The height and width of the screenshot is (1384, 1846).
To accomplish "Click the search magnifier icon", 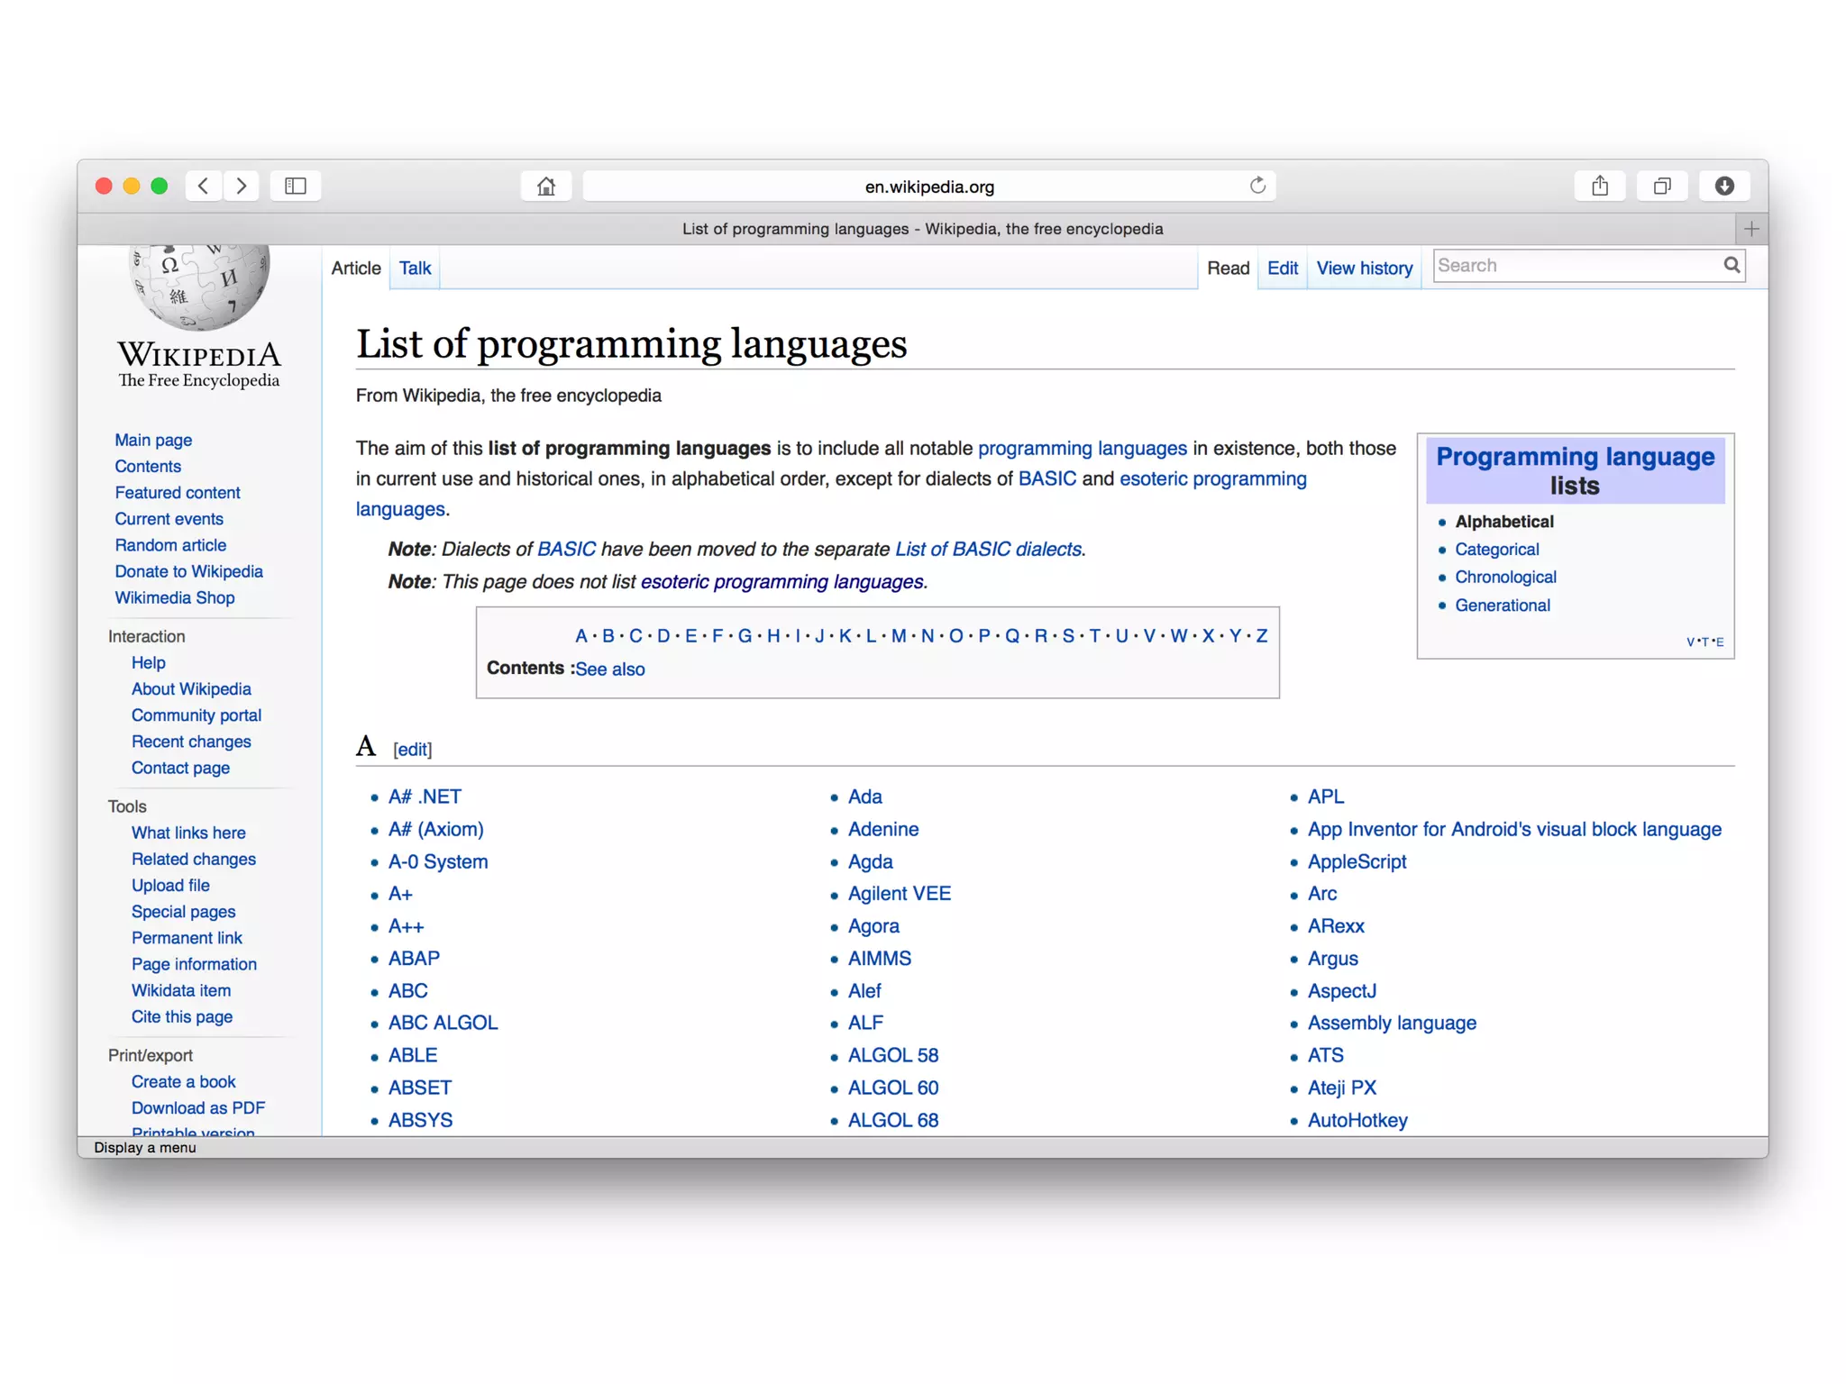I will 1732,265.
